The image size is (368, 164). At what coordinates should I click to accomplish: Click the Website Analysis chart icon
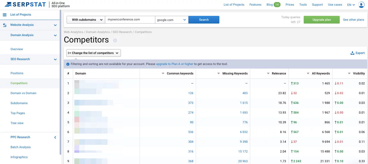coord(5,25)
